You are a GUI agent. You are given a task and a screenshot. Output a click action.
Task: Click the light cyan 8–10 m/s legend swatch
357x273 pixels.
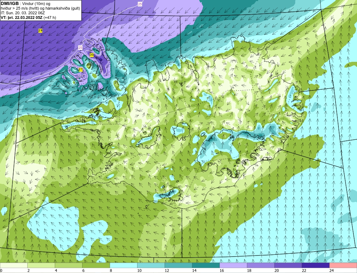pyautogui.click(x=124, y=265)
